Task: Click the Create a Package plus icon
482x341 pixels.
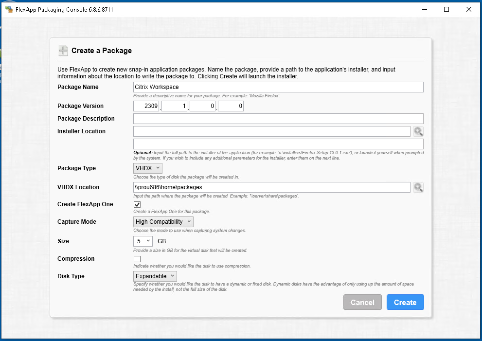Action: (x=63, y=51)
